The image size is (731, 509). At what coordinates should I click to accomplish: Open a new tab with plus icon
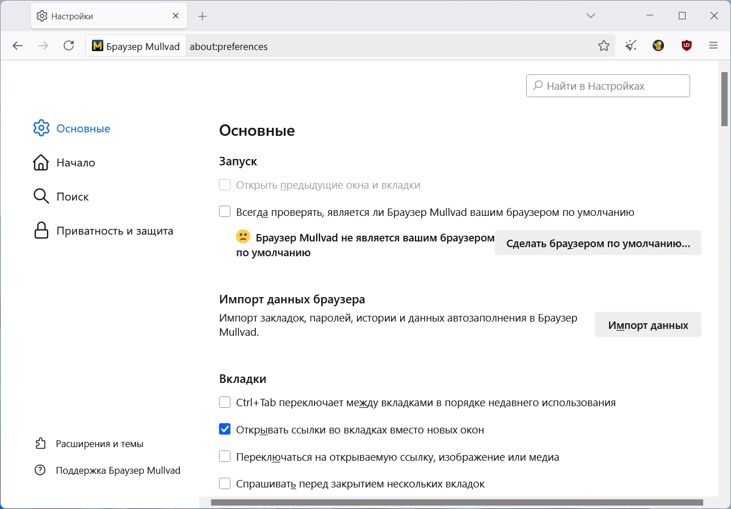(x=203, y=16)
